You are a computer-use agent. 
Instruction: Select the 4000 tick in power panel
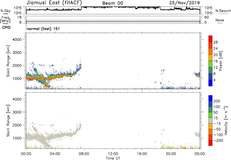click(x=17, y=40)
